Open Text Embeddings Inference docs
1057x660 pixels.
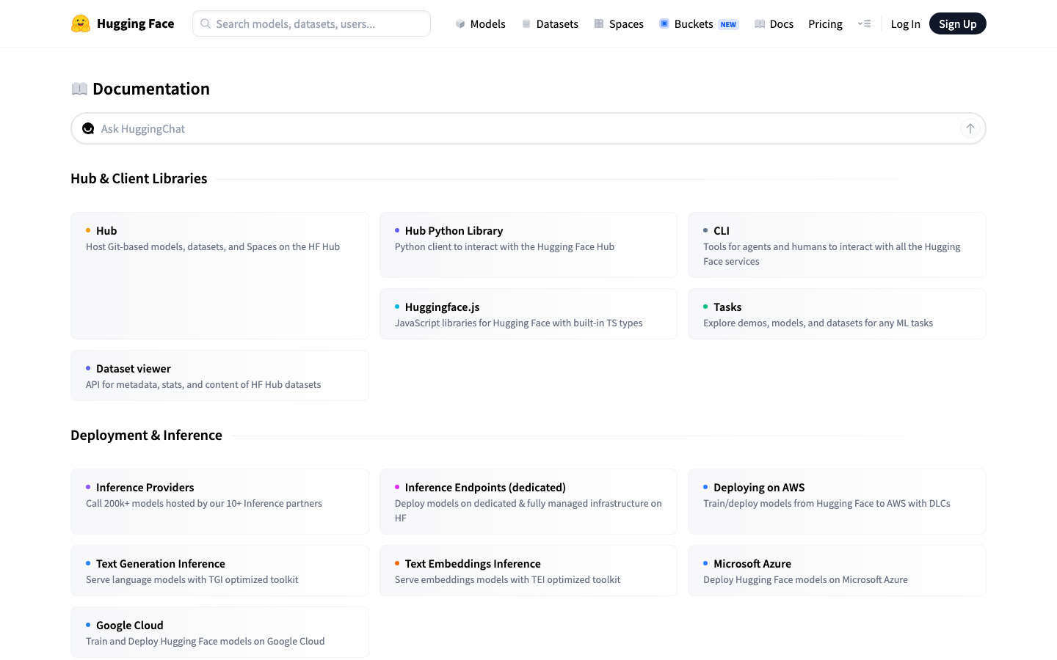pyautogui.click(x=528, y=571)
